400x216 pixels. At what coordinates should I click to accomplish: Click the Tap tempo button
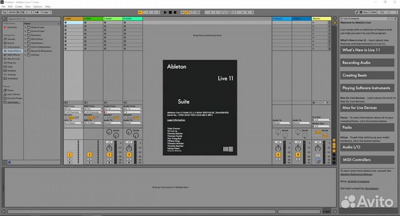click(x=4, y=12)
